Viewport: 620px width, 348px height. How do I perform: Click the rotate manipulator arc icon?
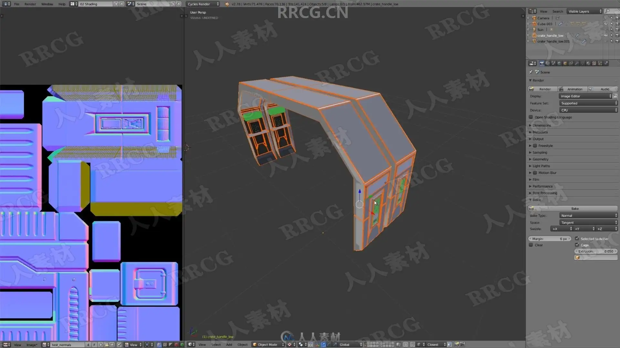329,344
